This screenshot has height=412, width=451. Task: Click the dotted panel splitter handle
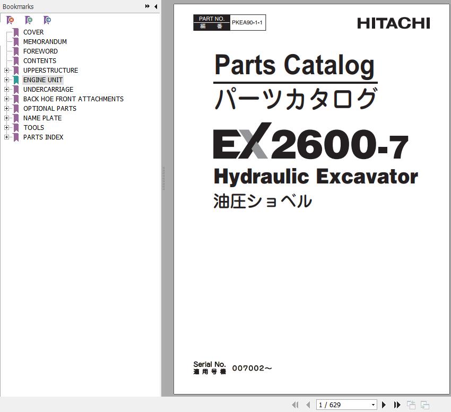[163, 178]
